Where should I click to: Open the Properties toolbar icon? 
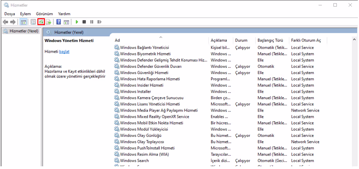pos(33,22)
